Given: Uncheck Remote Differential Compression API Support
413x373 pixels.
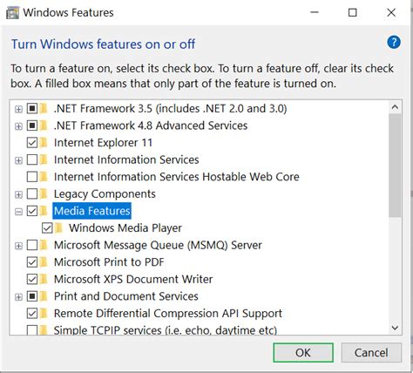Looking at the screenshot, I should click(32, 314).
